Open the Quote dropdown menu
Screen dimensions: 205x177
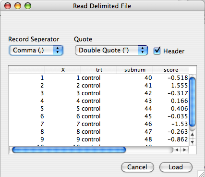[111, 51]
